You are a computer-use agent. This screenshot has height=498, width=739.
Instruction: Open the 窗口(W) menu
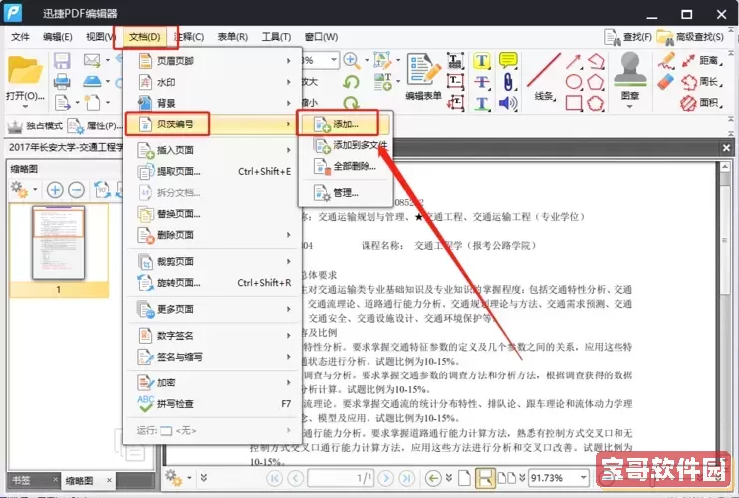321,37
